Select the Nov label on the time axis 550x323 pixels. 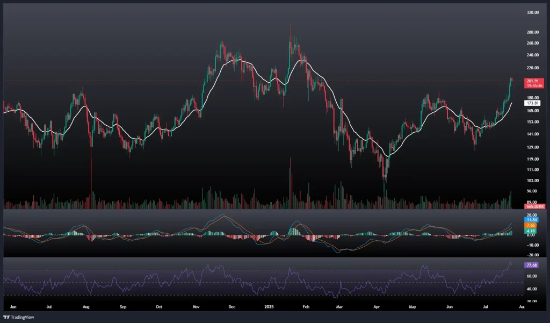196,307
